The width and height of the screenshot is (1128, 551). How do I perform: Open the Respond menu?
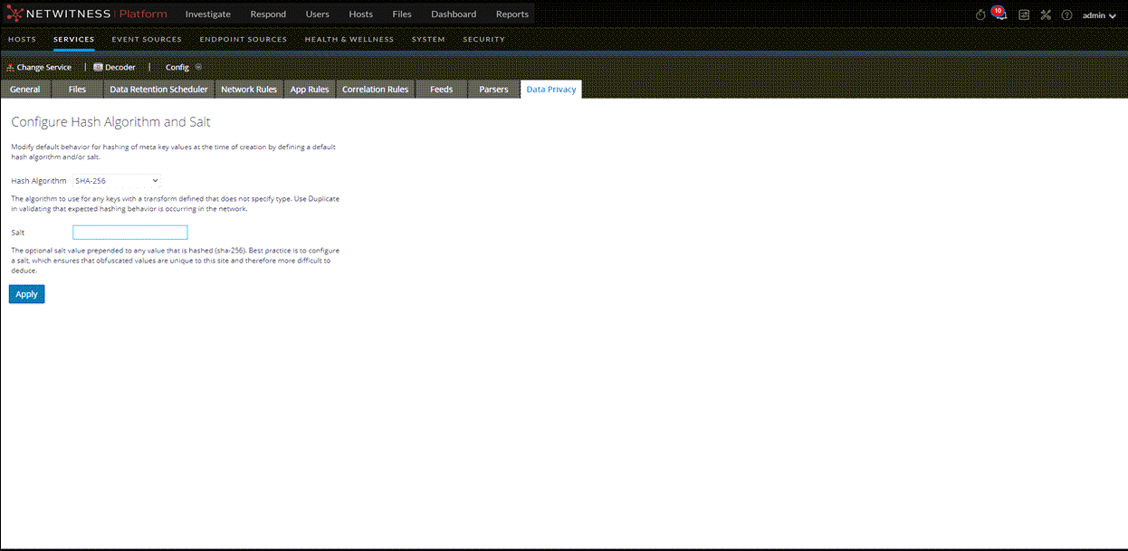[x=268, y=14]
